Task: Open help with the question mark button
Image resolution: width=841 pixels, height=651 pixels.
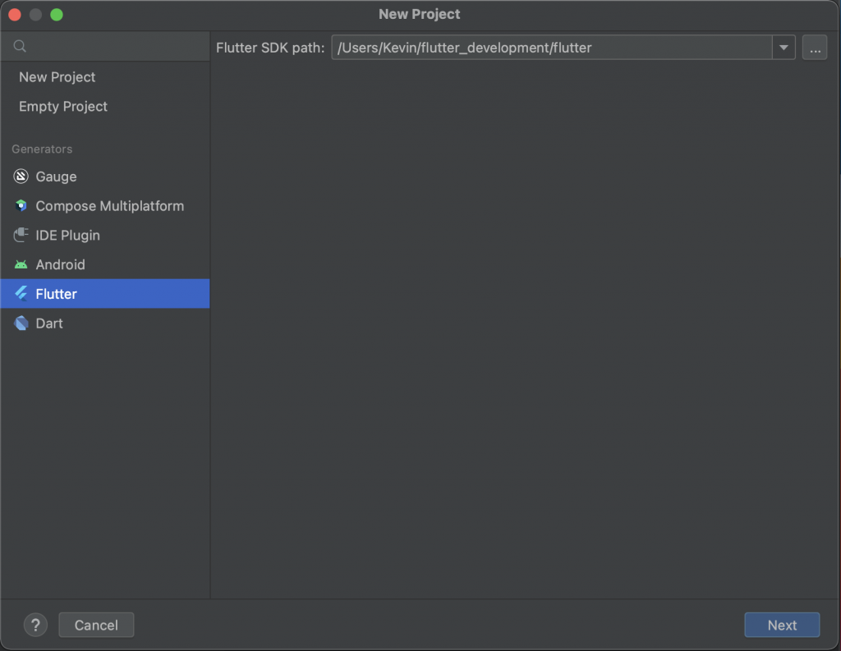Action: [x=36, y=625]
